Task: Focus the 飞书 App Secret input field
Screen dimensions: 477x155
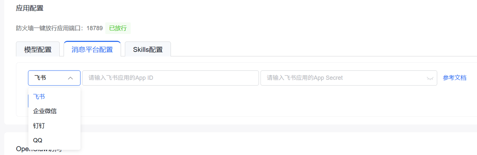Action: click(348, 78)
